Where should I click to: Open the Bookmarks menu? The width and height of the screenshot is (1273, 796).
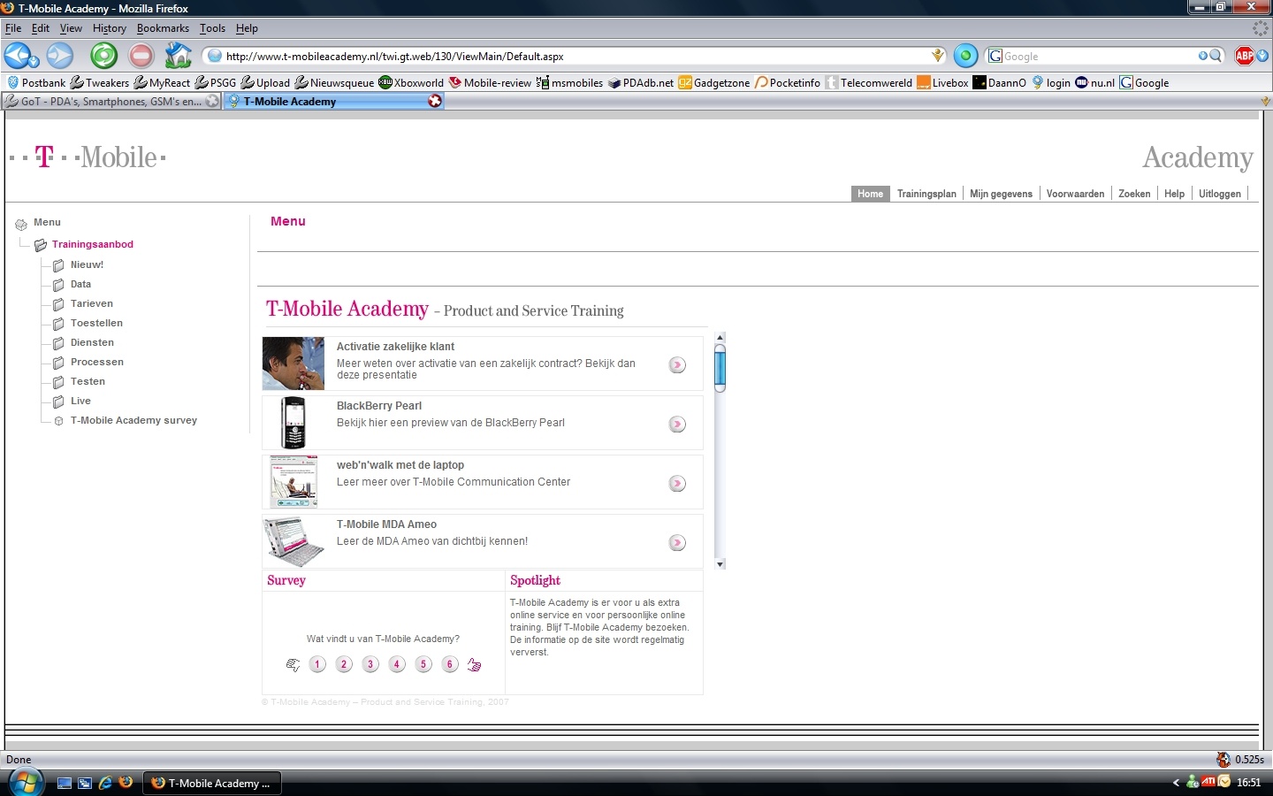163,28
